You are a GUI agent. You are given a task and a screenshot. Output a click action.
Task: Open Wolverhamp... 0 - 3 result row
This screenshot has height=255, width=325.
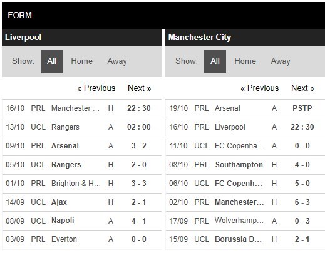click(245, 221)
